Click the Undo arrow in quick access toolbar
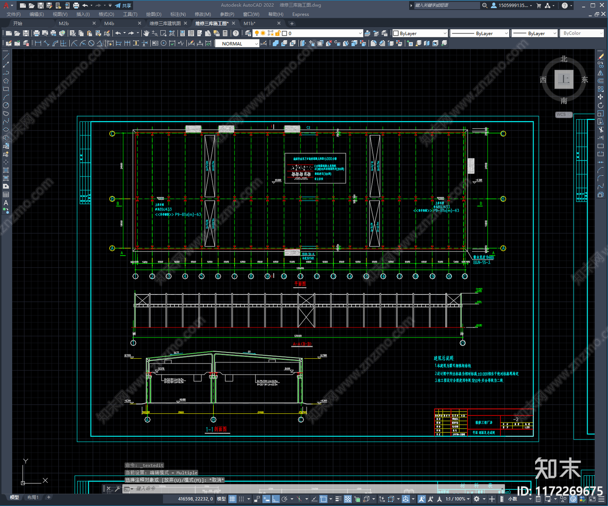This screenshot has height=506, width=608. click(x=85, y=6)
